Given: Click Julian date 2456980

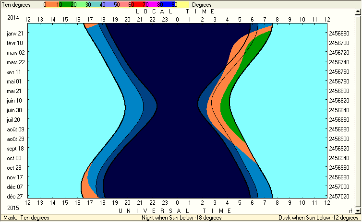Looking at the screenshot, I should pyautogui.click(x=339, y=177).
